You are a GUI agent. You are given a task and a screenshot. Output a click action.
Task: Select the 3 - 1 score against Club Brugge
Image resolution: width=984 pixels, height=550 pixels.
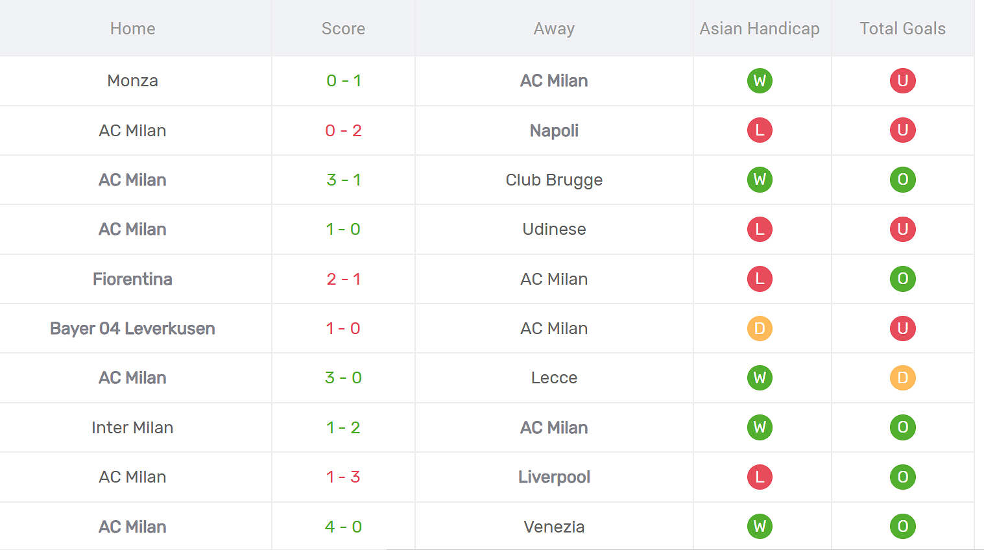click(343, 180)
